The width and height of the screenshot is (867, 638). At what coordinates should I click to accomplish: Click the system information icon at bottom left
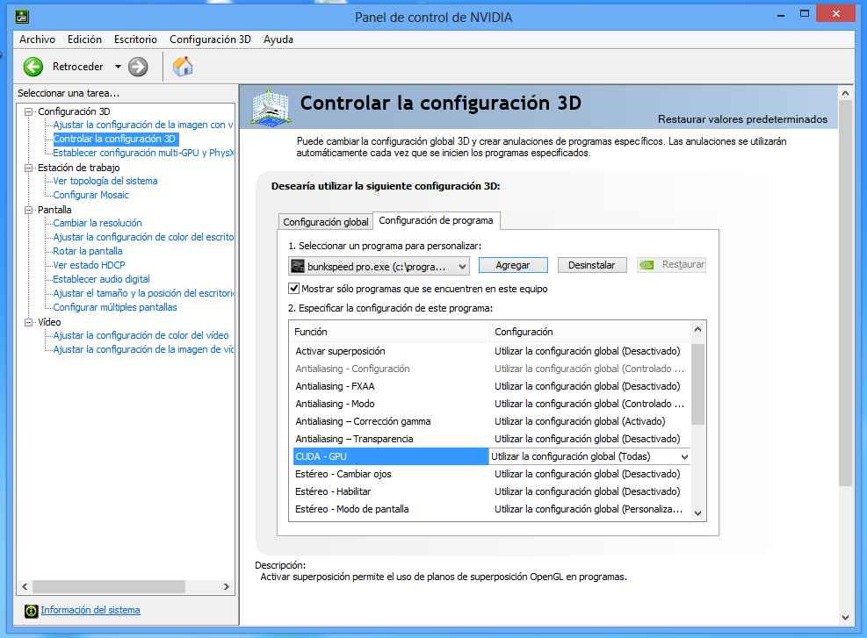[x=32, y=611]
